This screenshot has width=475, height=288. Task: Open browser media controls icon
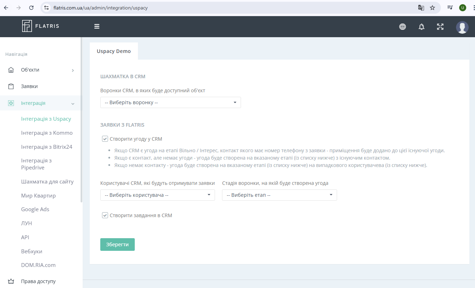pos(450,7)
